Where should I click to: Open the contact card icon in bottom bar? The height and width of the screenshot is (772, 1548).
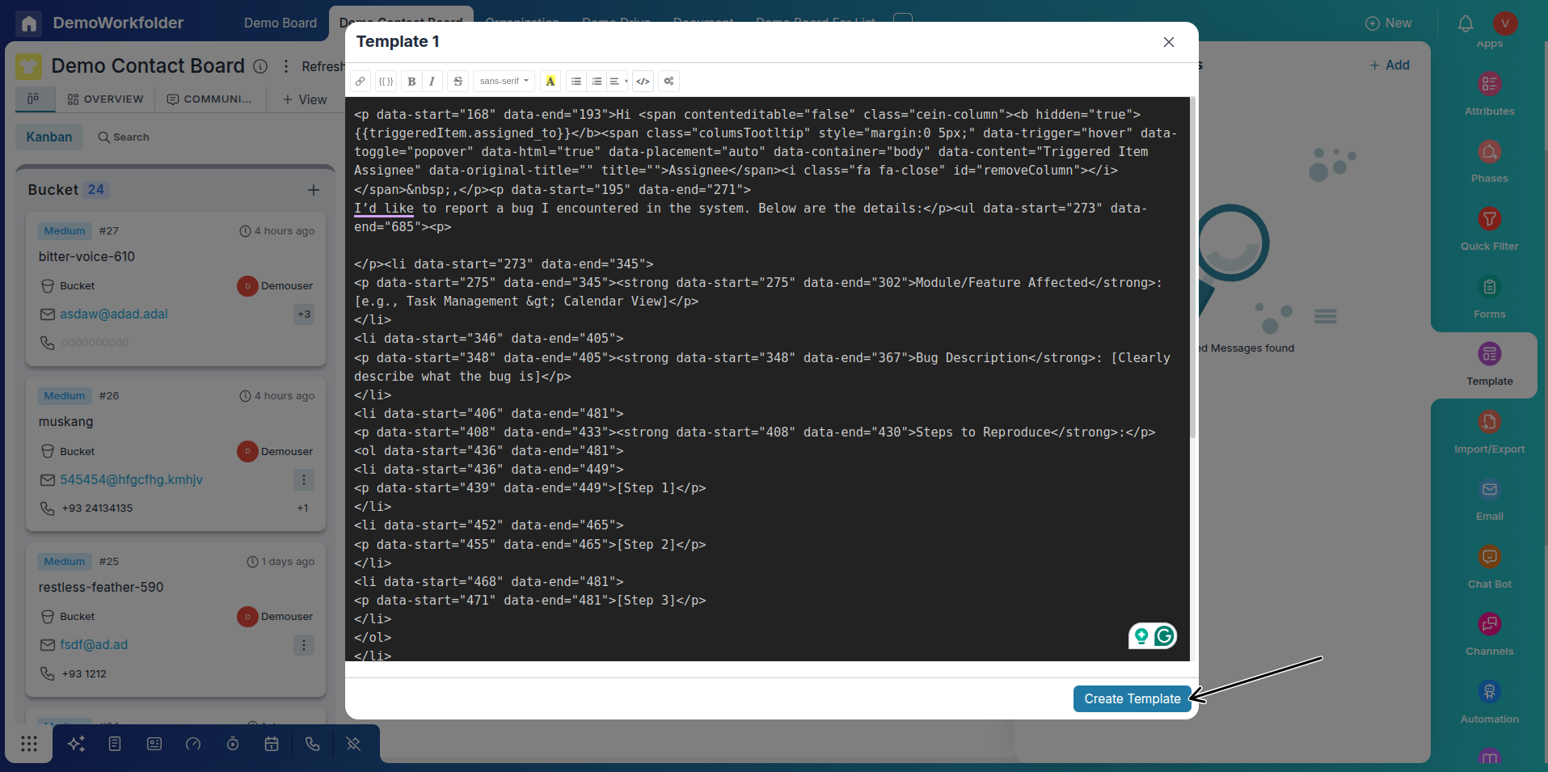154,744
